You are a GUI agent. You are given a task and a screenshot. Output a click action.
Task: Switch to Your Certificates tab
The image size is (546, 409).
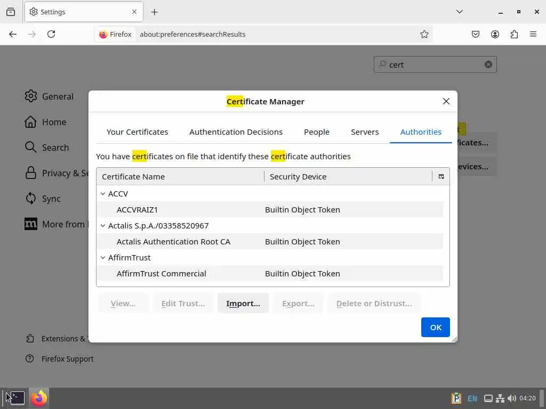137,132
